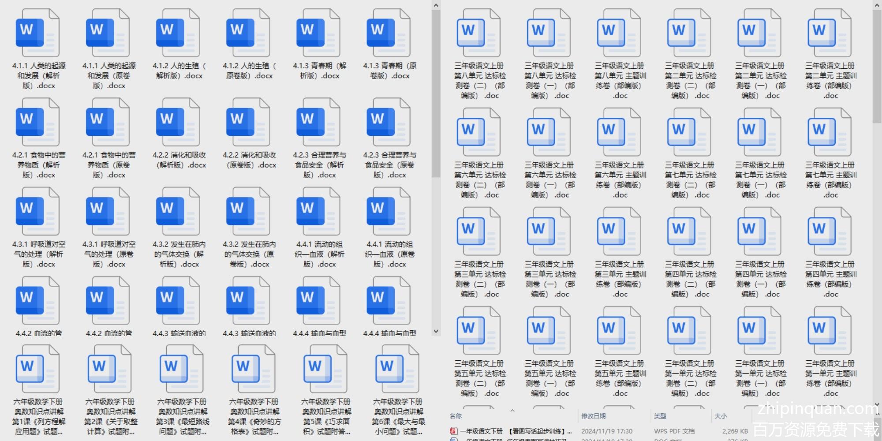Sort the file list by 名称 column

(456, 416)
